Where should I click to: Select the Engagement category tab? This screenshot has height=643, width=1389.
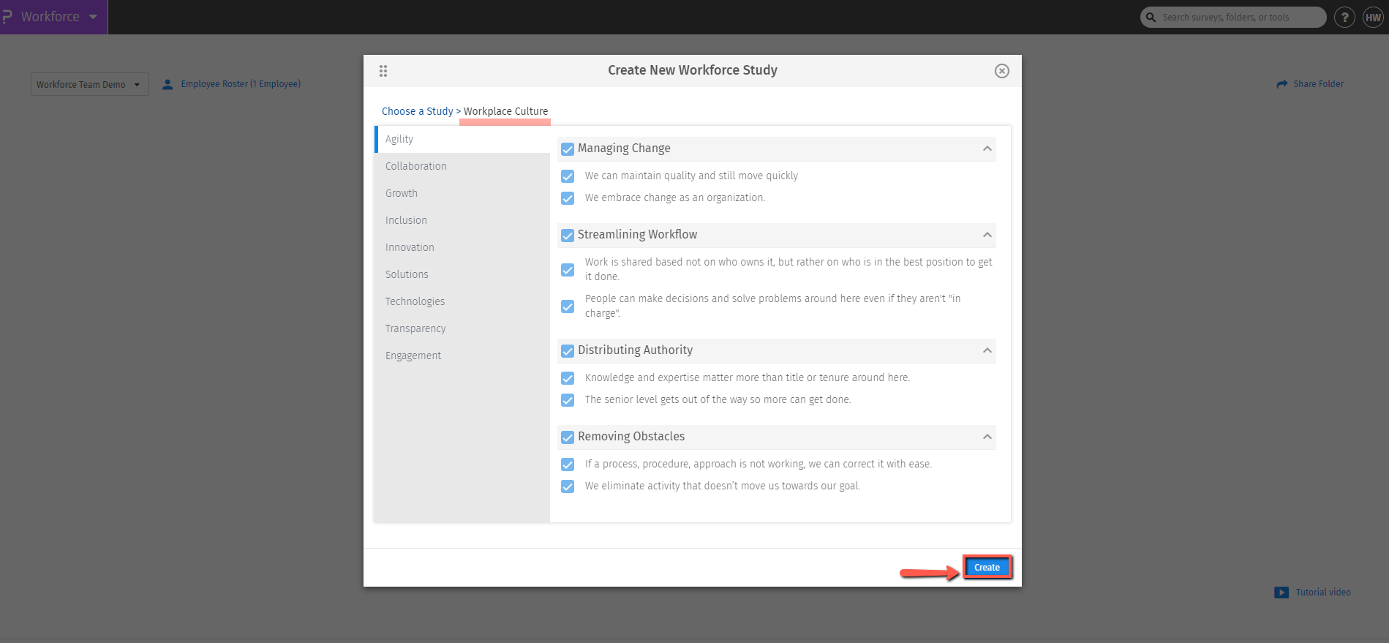coord(462,356)
